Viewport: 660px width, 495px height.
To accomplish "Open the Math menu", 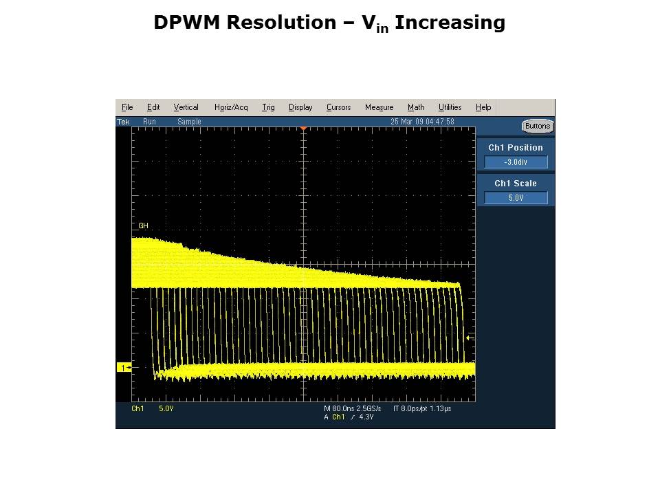I will coord(416,107).
